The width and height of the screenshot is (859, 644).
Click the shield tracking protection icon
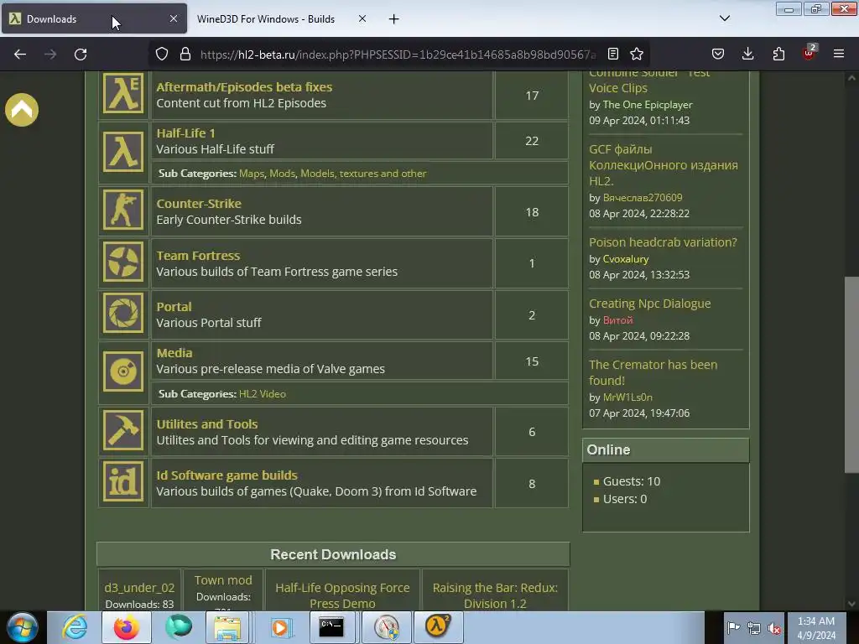point(162,54)
